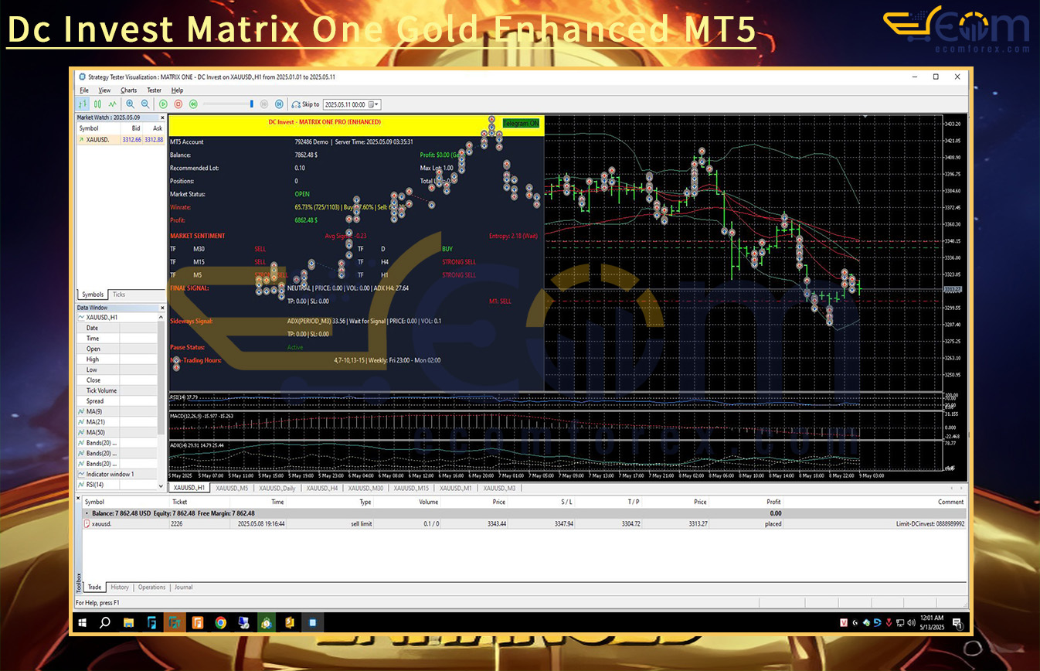Switch chart to bar chart mode
Screen dimensions: 1040x671
coord(83,104)
